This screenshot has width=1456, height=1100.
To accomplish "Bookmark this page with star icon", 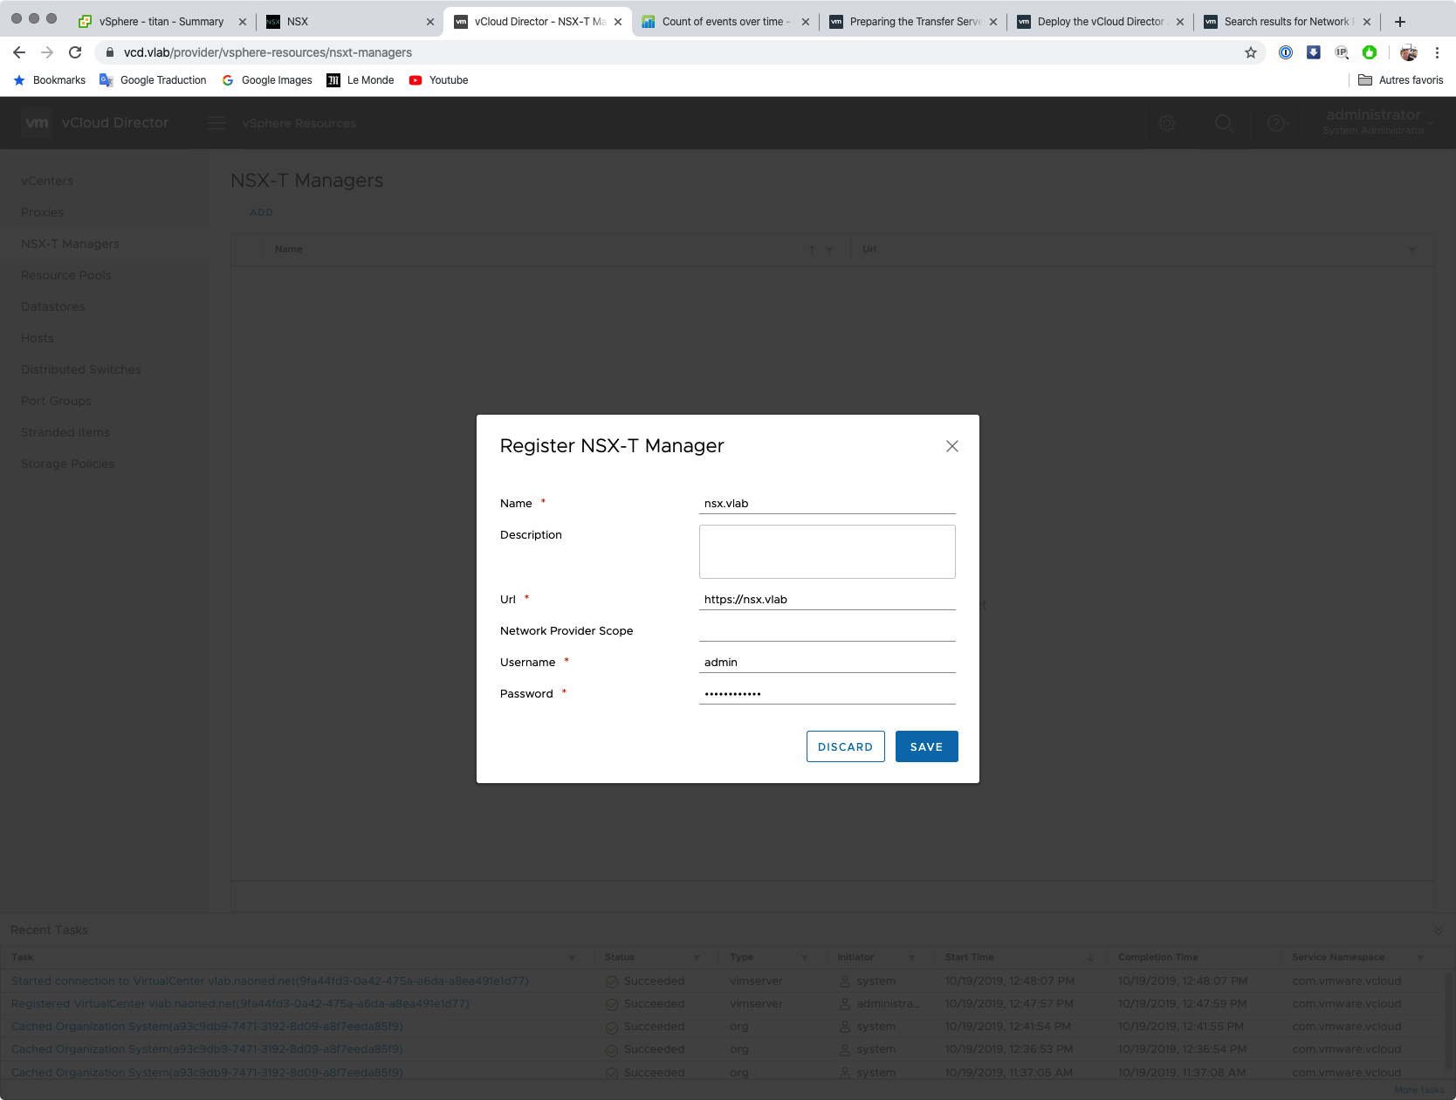I will click(x=1250, y=52).
